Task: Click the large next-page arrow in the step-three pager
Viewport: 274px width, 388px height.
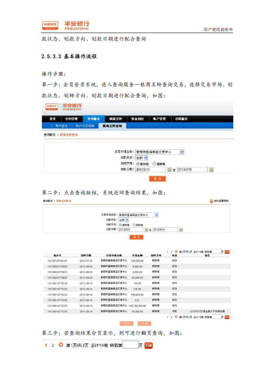Action: pos(61,345)
